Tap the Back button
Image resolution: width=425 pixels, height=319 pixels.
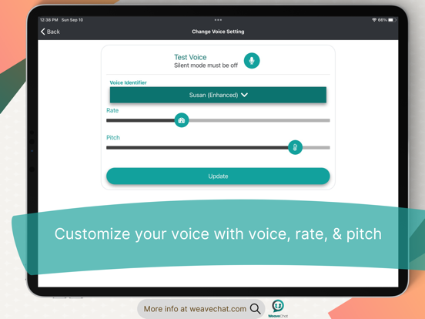(50, 32)
